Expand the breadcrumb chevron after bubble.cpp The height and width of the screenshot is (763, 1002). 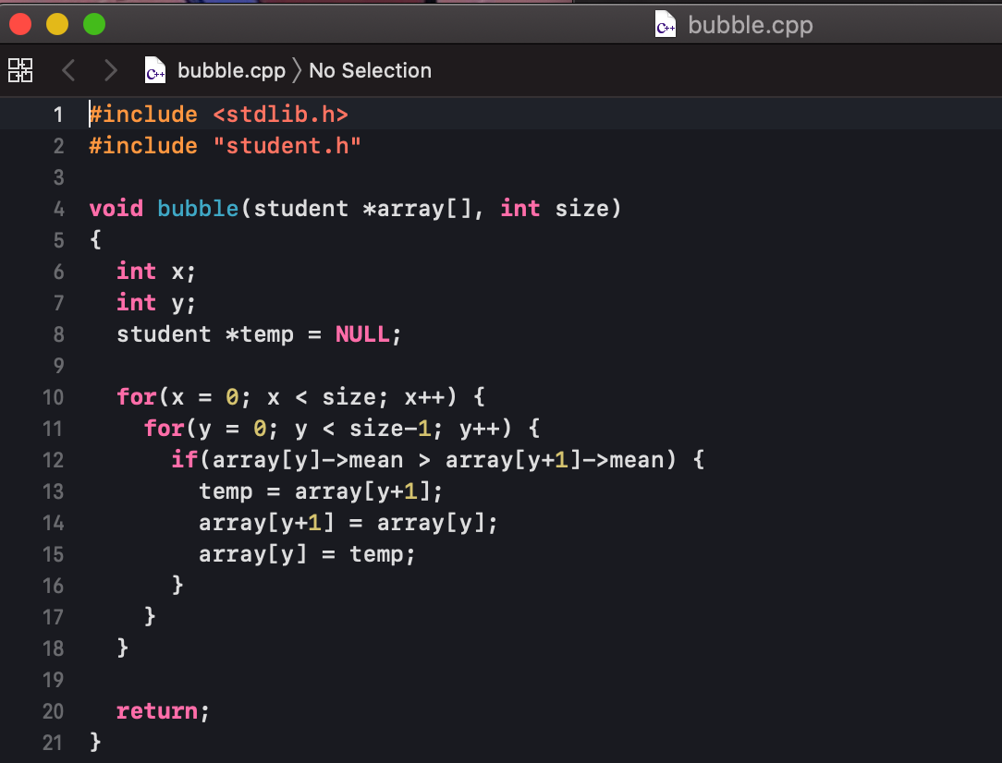pyautogui.click(x=296, y=70)
